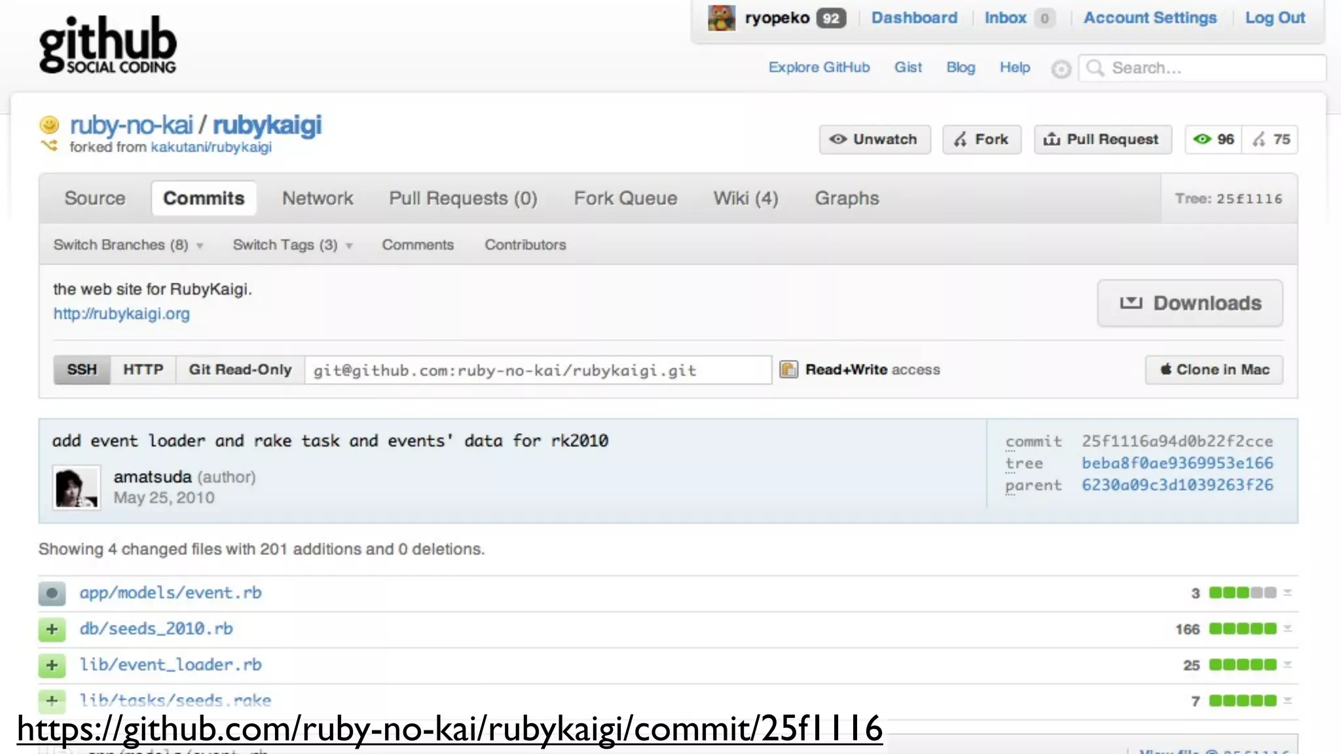
Task: Select the Git Read-Only clone option
Action: tap(240, 370)
